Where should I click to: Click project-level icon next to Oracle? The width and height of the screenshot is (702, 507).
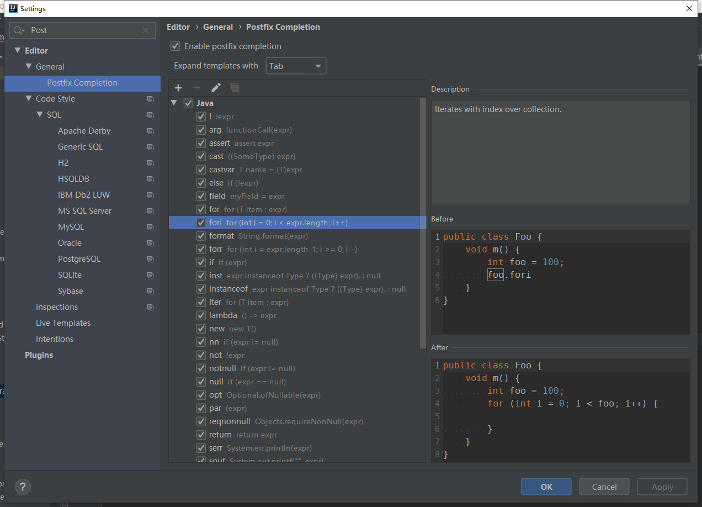pyautogui.click(x=150, y=243)
